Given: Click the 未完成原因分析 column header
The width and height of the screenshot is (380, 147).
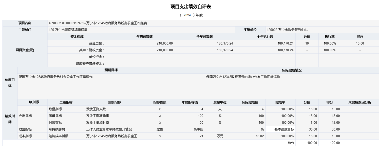Looking at the screenshot, I should click(x=360, y=102).
